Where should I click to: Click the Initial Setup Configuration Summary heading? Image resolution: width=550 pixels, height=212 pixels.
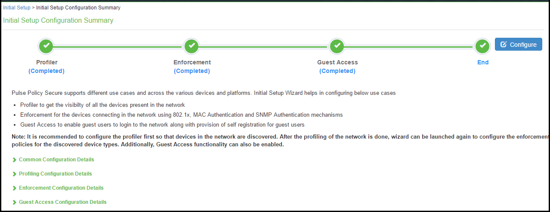tap(58, 21)
